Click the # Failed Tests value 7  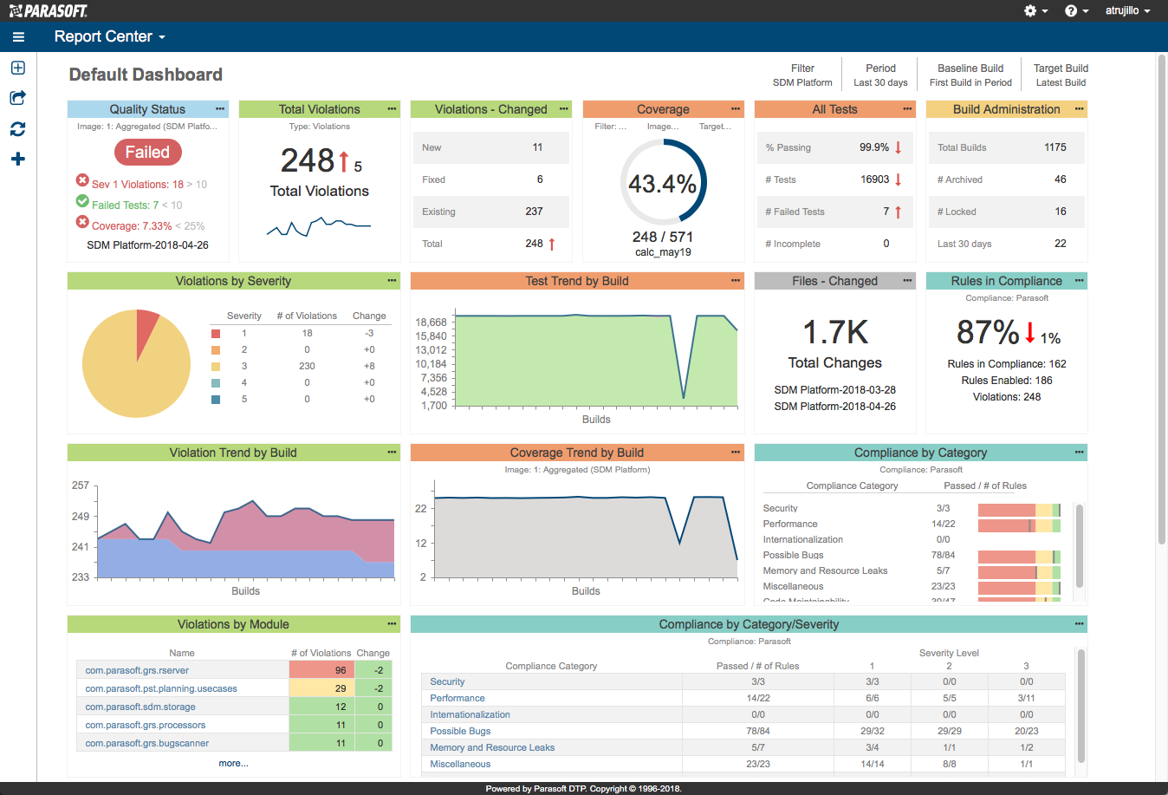click(x=886, y=212)
